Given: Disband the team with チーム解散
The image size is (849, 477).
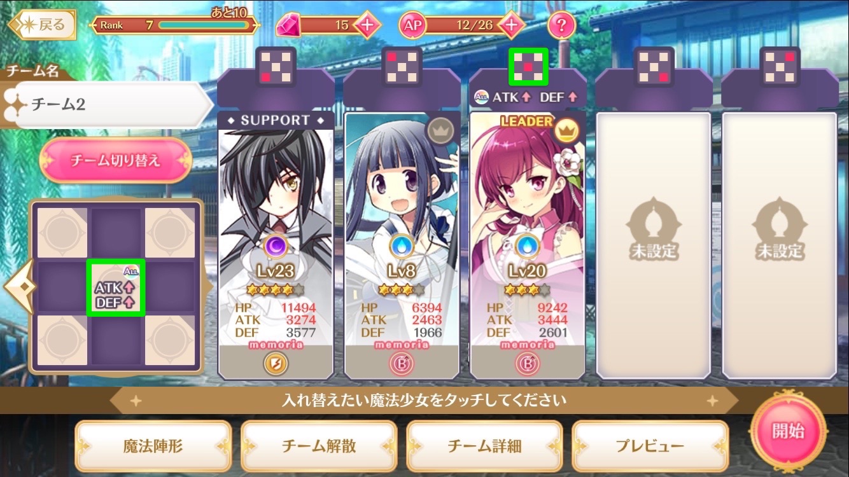Looking at the screenshot, I should click(318, 446).
